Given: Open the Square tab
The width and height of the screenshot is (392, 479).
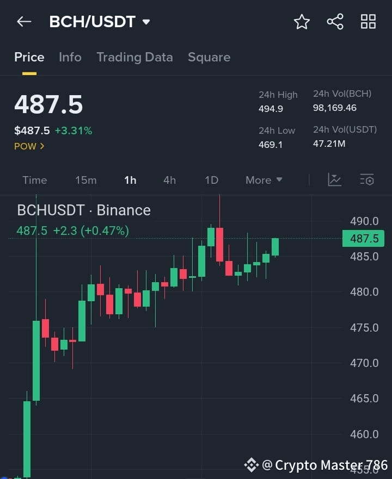Looking at the screenshot, I should (209, 57).
